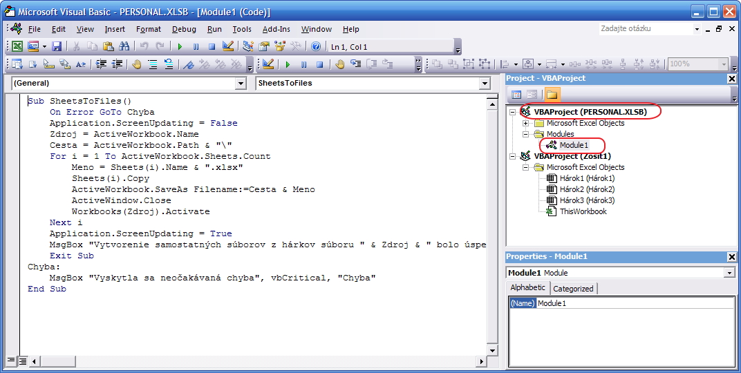Open Find with the binoculars icon
This screenshot has width=741, height=373.
[124, 46]
